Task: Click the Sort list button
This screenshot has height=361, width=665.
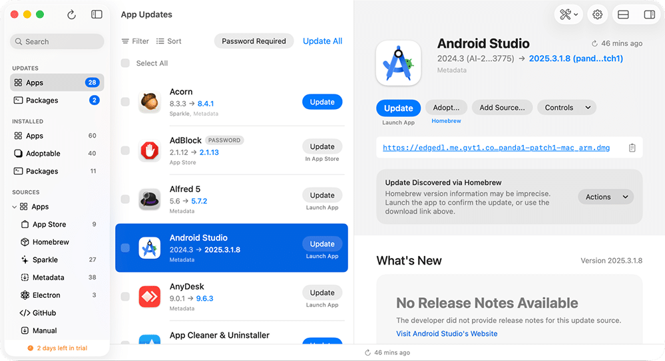Action: click(x=169, y=41)
